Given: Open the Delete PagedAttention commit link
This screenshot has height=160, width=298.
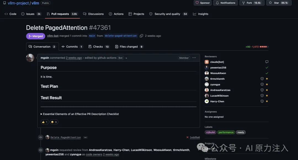Looking at the screenshot, I should pos(66,137).
